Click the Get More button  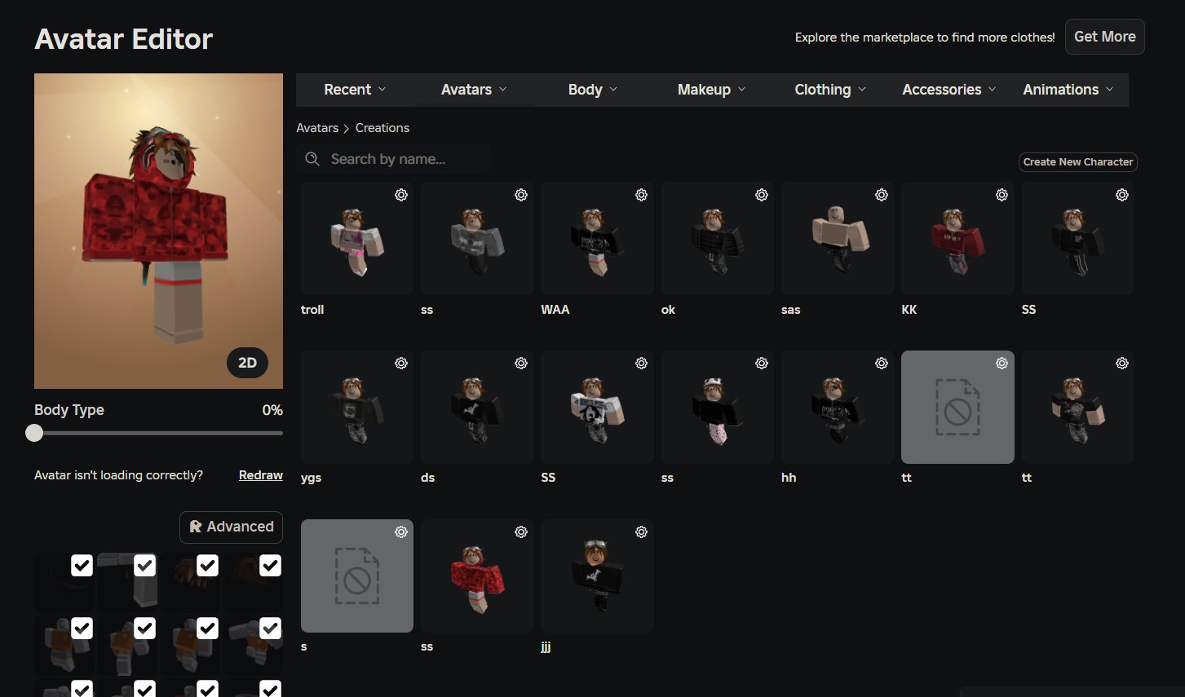tap(1105, 37)
